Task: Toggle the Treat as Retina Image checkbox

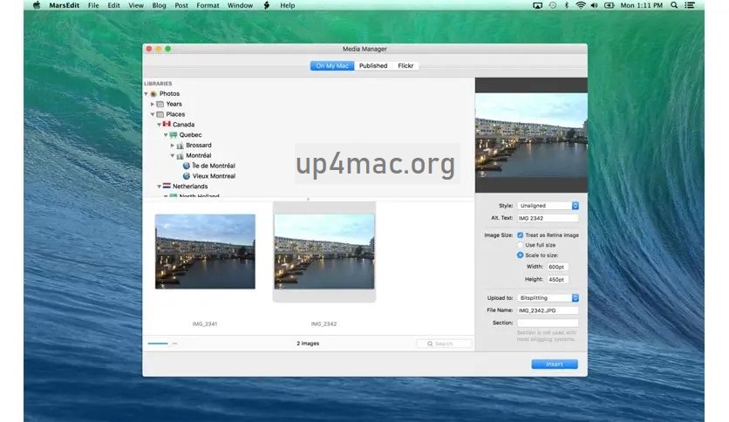Action: coord(521,235)
